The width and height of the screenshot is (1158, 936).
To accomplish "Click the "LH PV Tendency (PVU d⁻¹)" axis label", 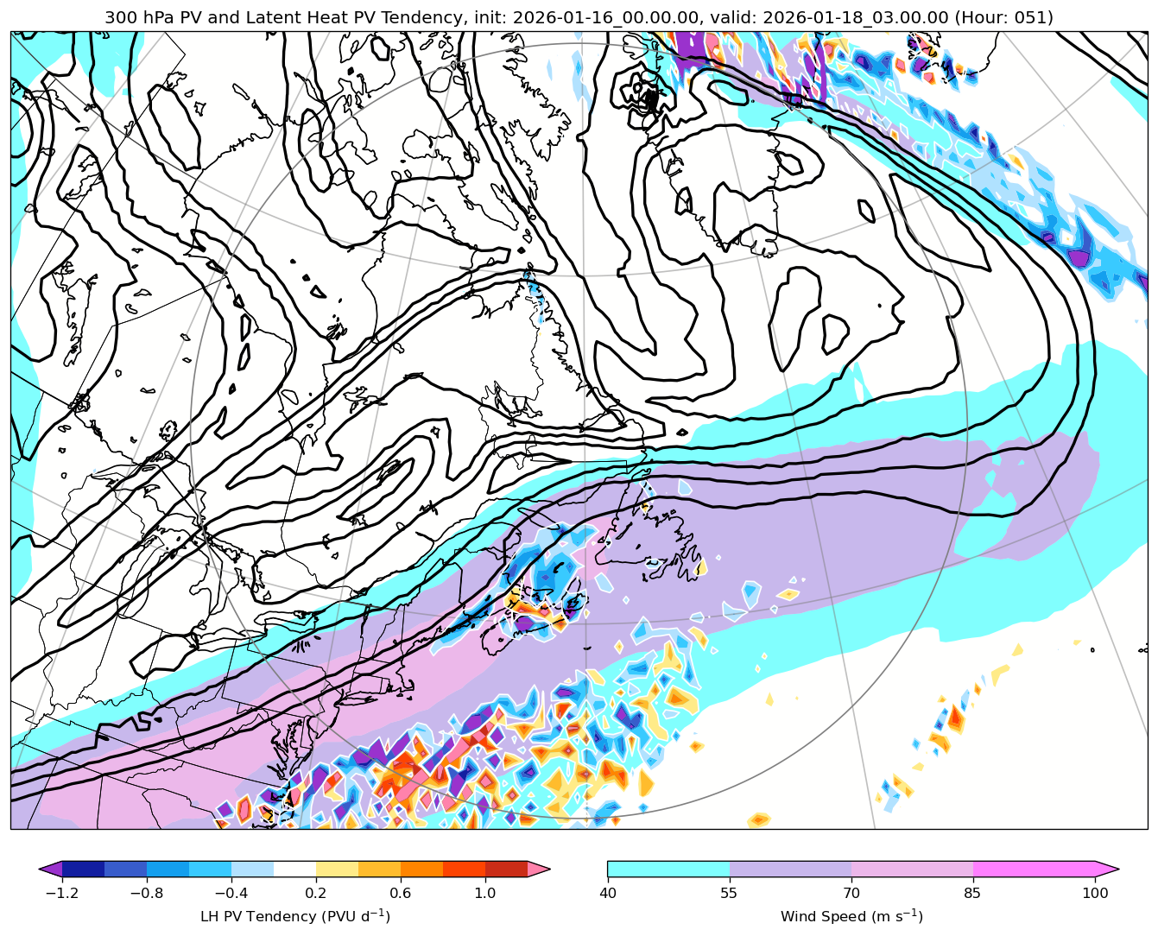I will 294,916.
